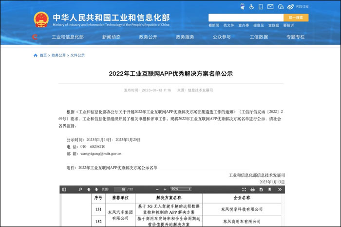The width and height of the screenshot is (341, 227).
Task: Click the 企业名称 table header
Action: coord(242,198)
